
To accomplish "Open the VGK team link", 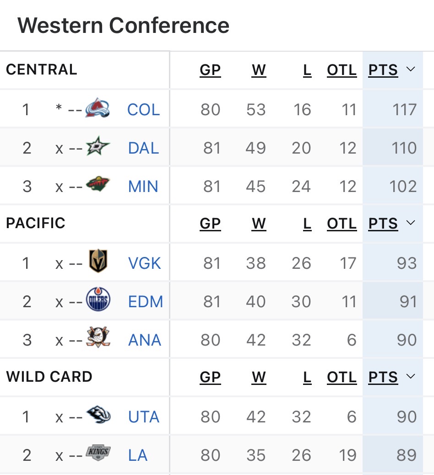I will (144, 263).
